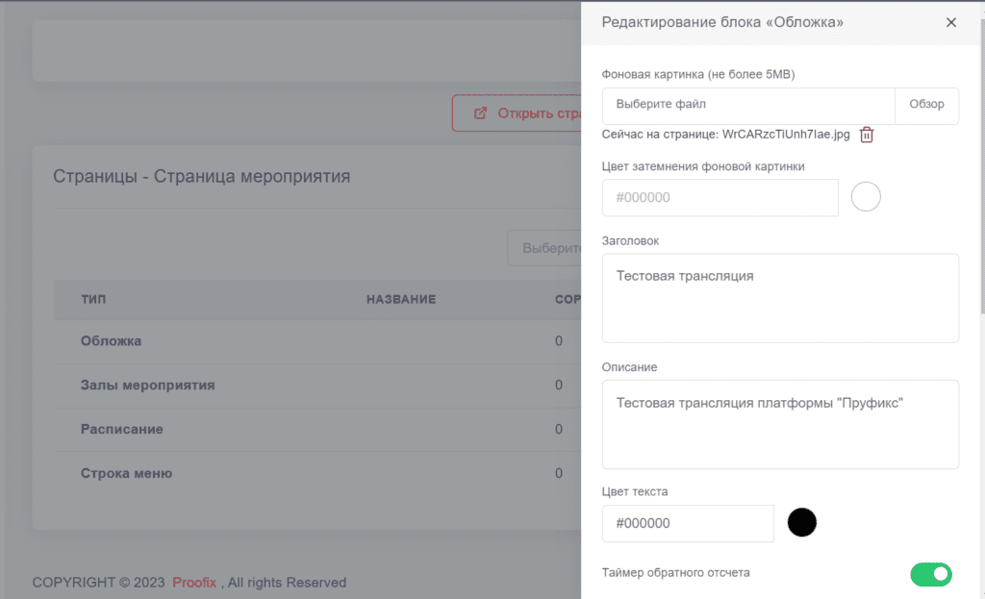This screenshot has height=599, width=985.
Task: Click the background dimming color hex field
Action: [x=720, y=198]
